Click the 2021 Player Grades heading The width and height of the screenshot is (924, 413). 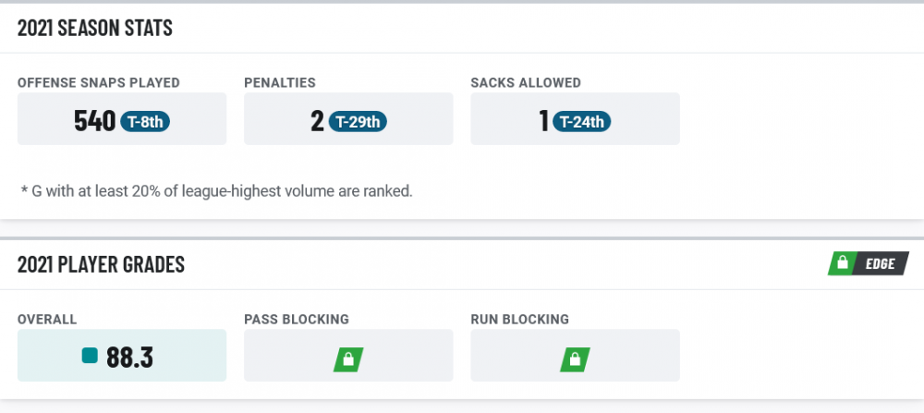[101, 264]
